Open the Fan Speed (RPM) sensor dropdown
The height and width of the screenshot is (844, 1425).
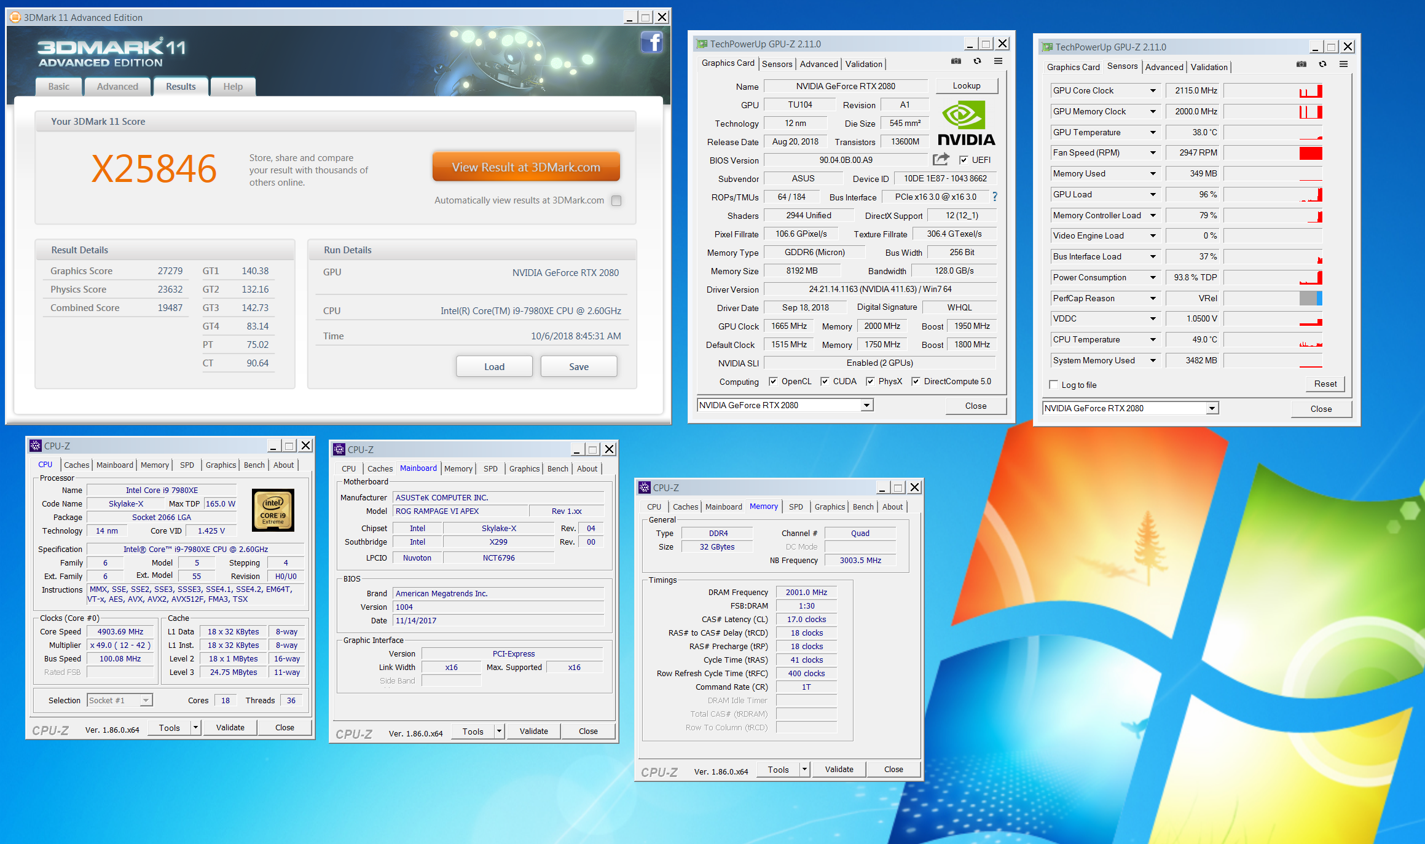[x=1153, y=152]
